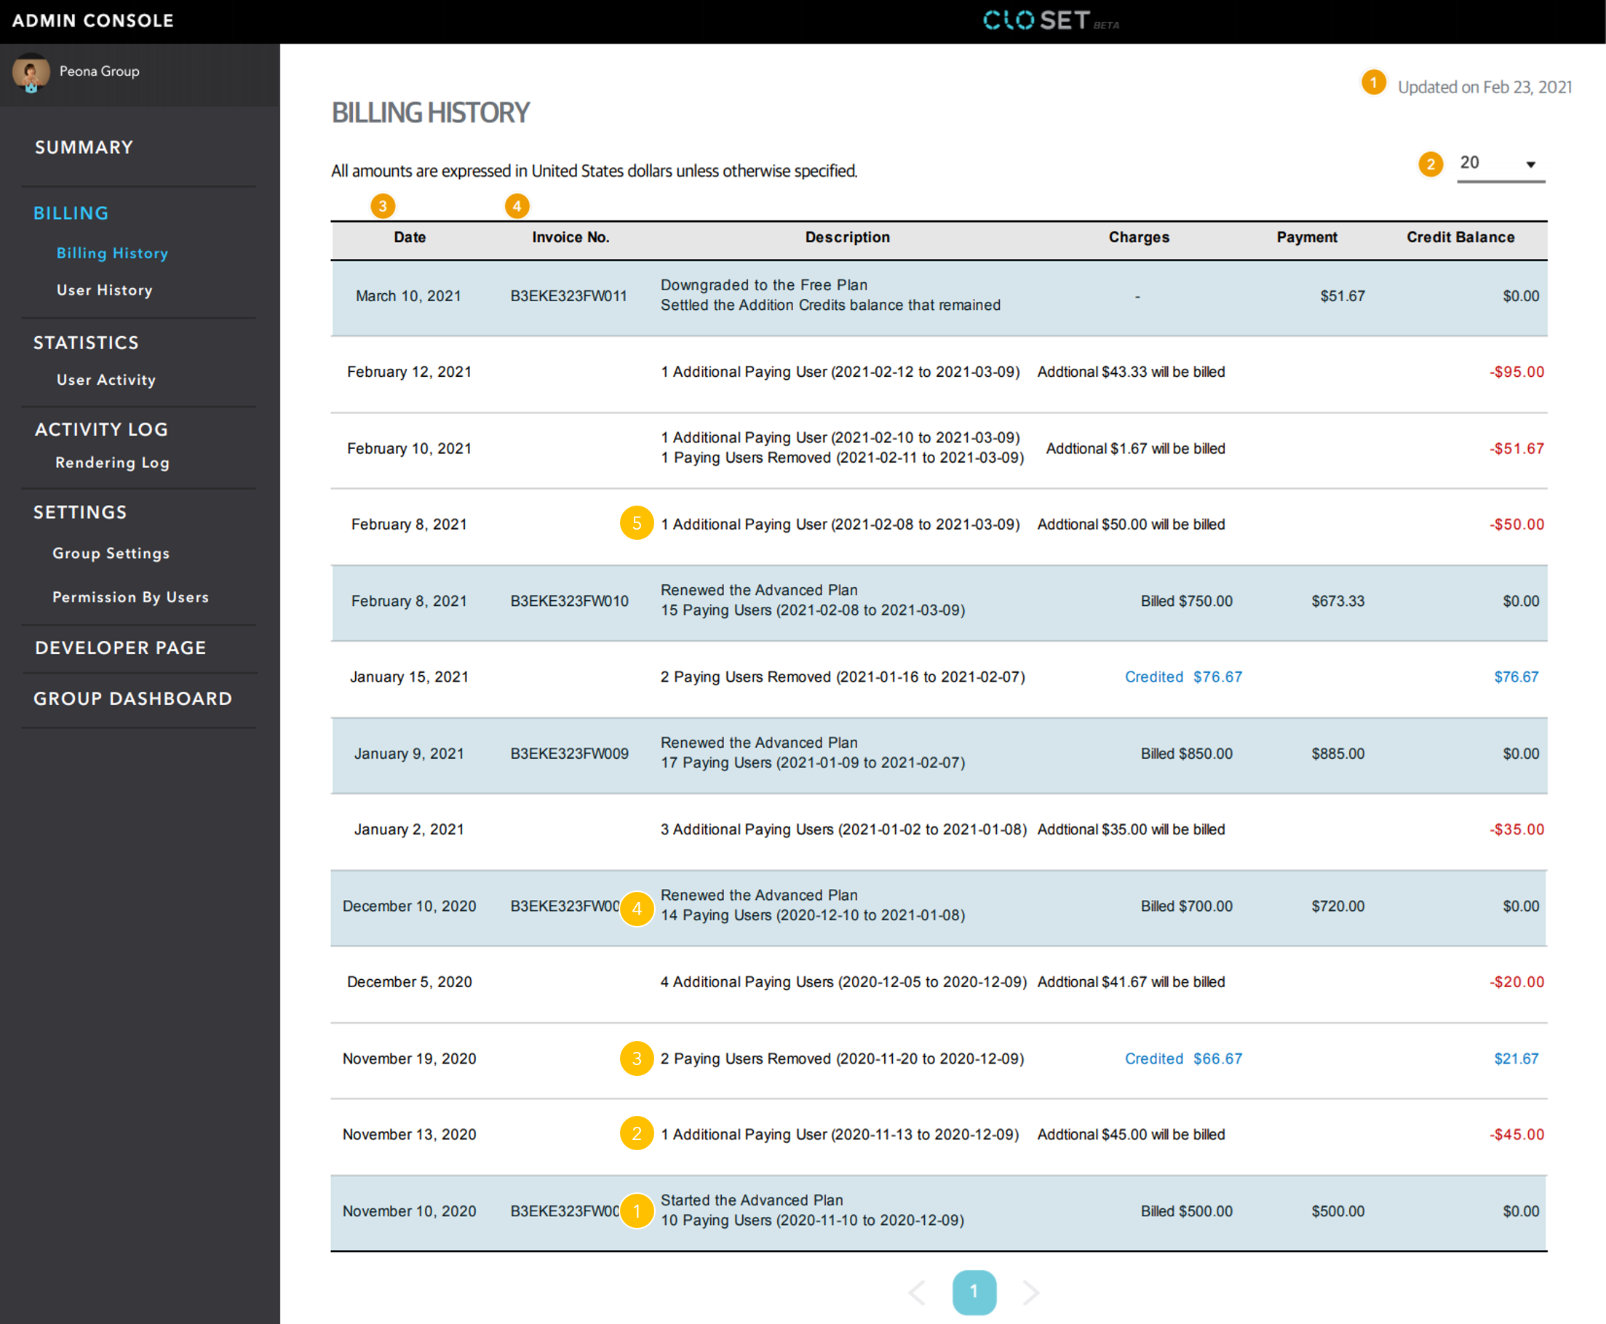Open Permission By Users settings

130,597
